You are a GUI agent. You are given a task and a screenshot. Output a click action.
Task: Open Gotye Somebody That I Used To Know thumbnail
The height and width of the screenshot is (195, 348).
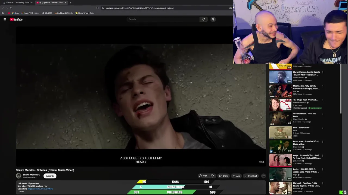(281, 160)
